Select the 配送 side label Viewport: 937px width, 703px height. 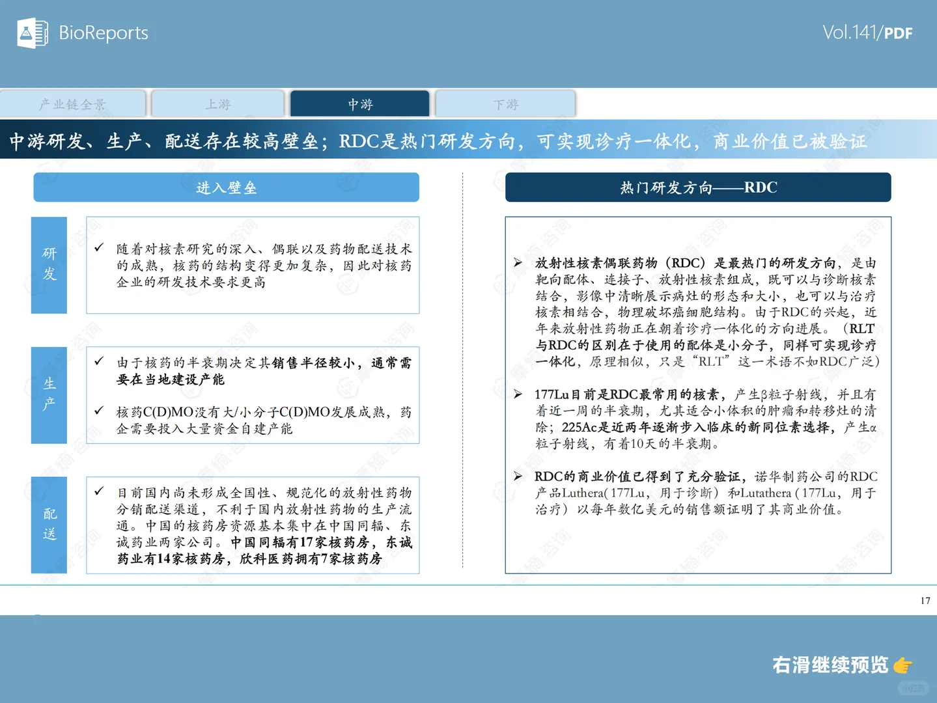(x=49, y=525)
